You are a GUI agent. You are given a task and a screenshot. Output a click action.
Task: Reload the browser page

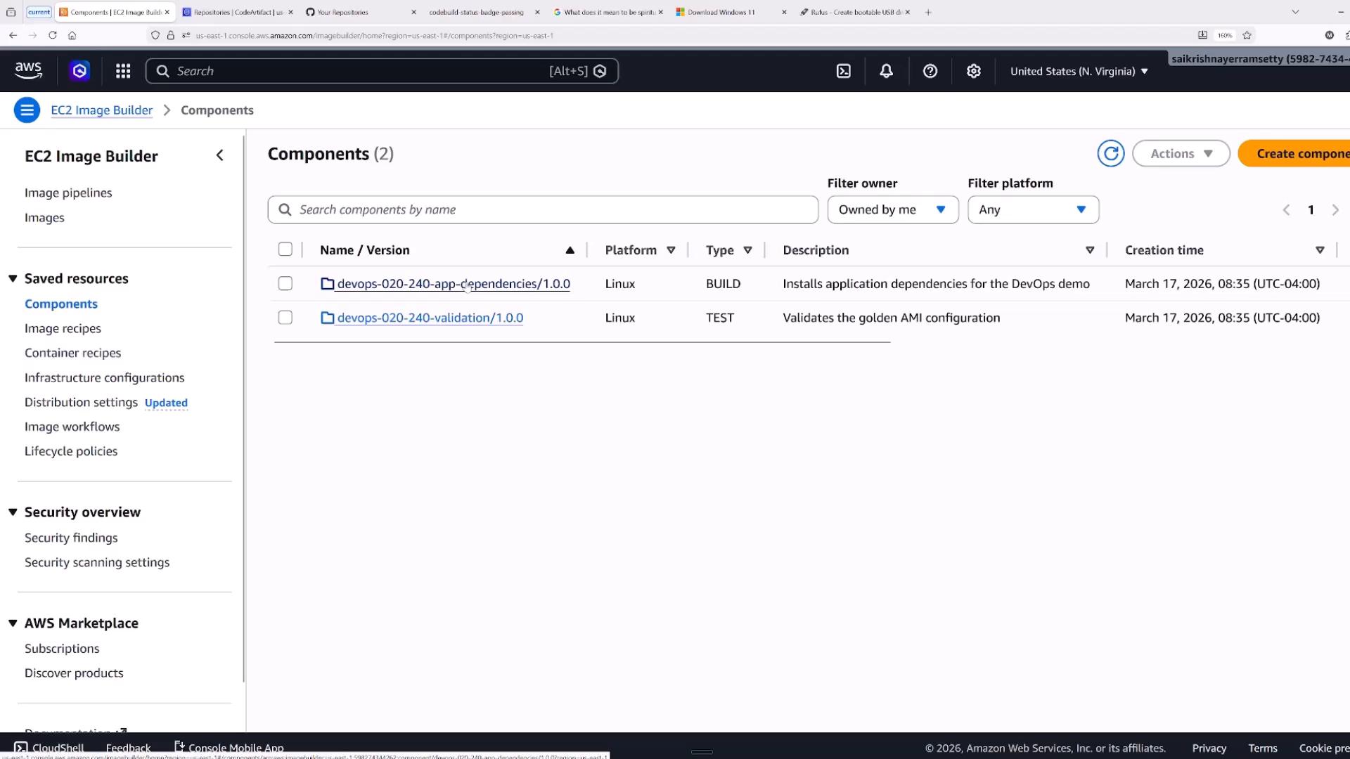pyautogui.click(x=52, y=35)
